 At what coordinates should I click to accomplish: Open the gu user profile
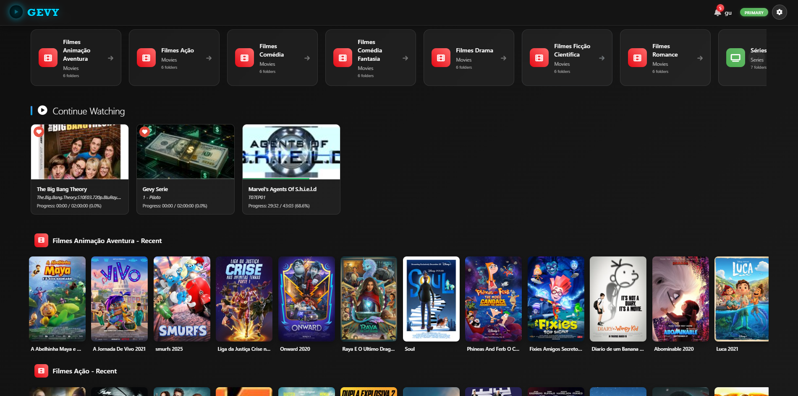728,13
